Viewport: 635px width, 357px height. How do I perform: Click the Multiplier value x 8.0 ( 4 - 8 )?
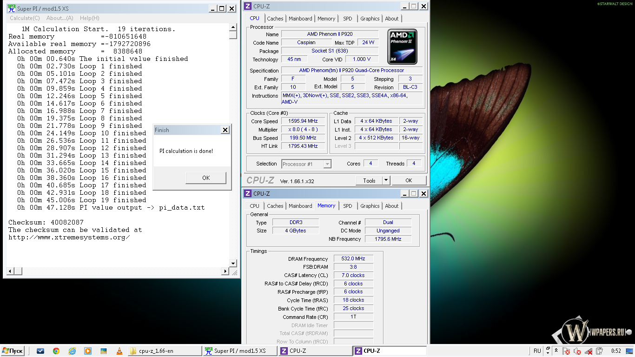303,129
